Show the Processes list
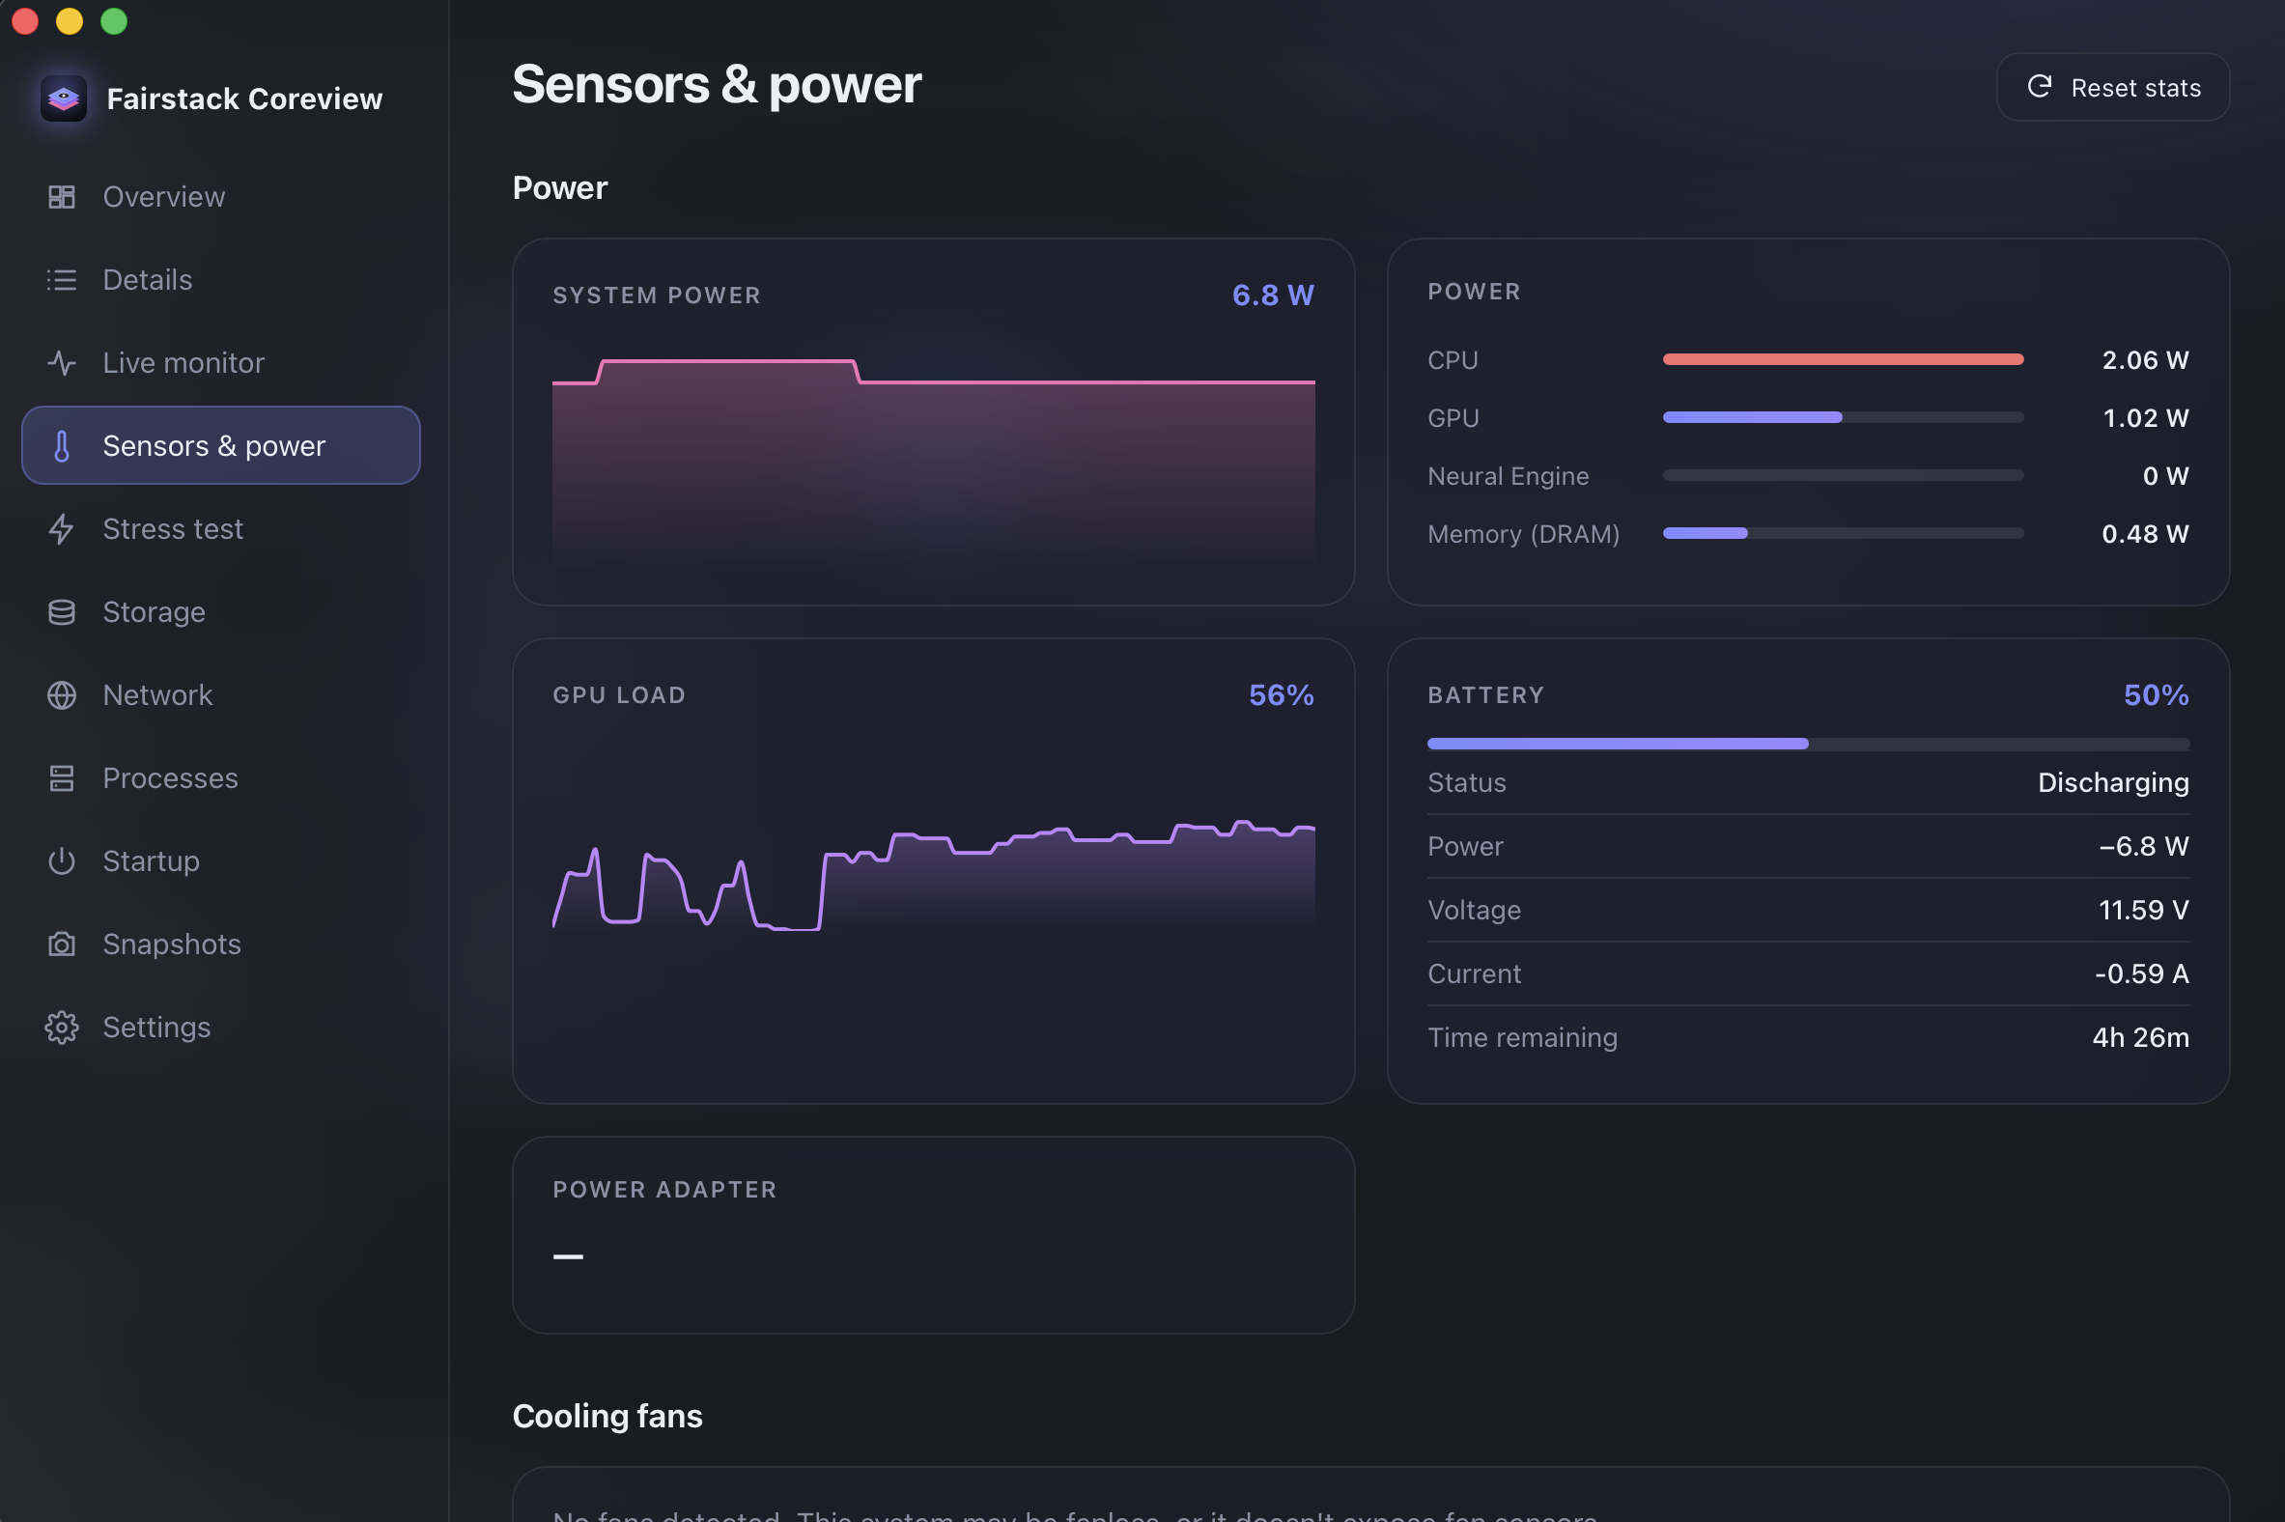Image resolution: width=2285 pixels, height=1522 pixels. point(220,777)
